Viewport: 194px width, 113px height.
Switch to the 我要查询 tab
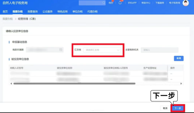click(32, 12)
